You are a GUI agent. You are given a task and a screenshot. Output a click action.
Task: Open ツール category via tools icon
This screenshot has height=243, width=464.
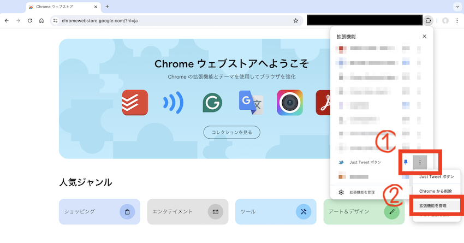(x=304, y=212)
